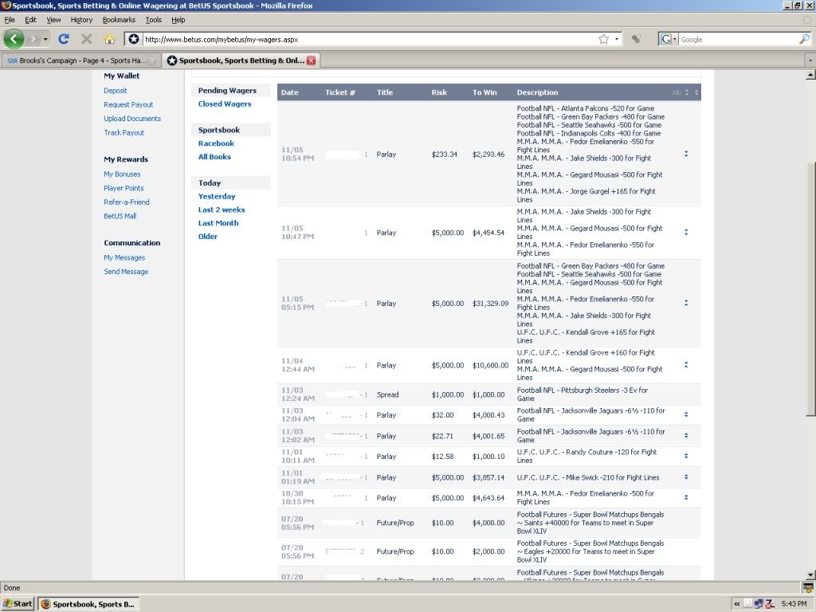The height and width of the screenshot is (612, 816).
Task: Expand details of the 11/01 10:11 AM parlay
Action: click(686, 456)
